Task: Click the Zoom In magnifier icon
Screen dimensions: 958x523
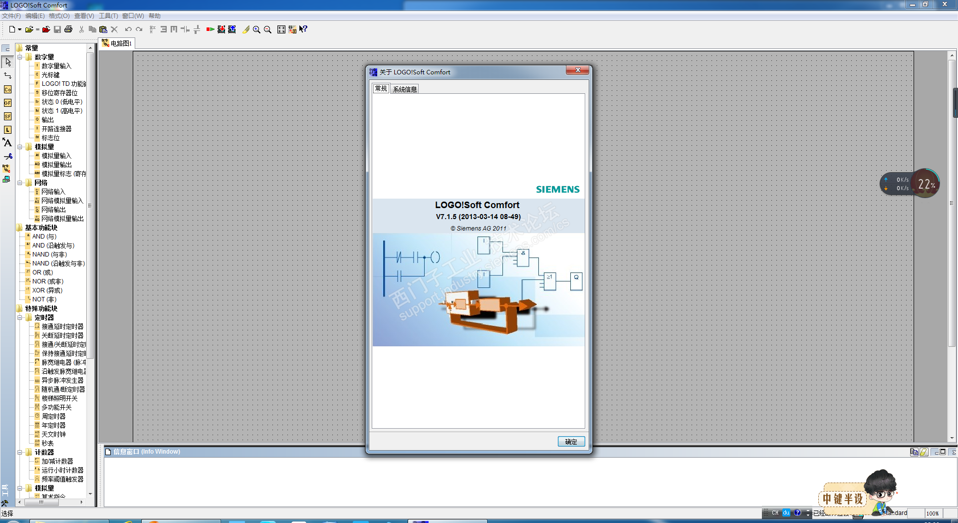Action: [x=256, y=29]
